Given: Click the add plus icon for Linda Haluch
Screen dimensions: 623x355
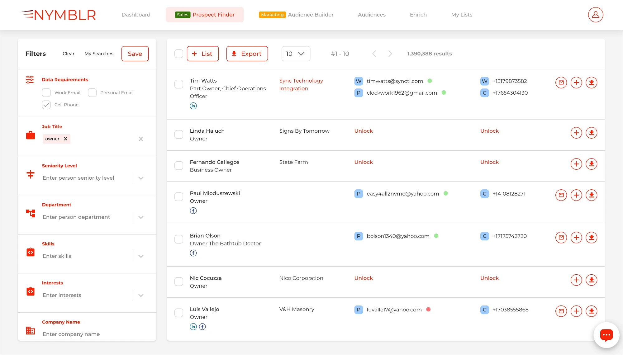Looking at the screenshot, I should pyautogui.click(x=576, y=133).
